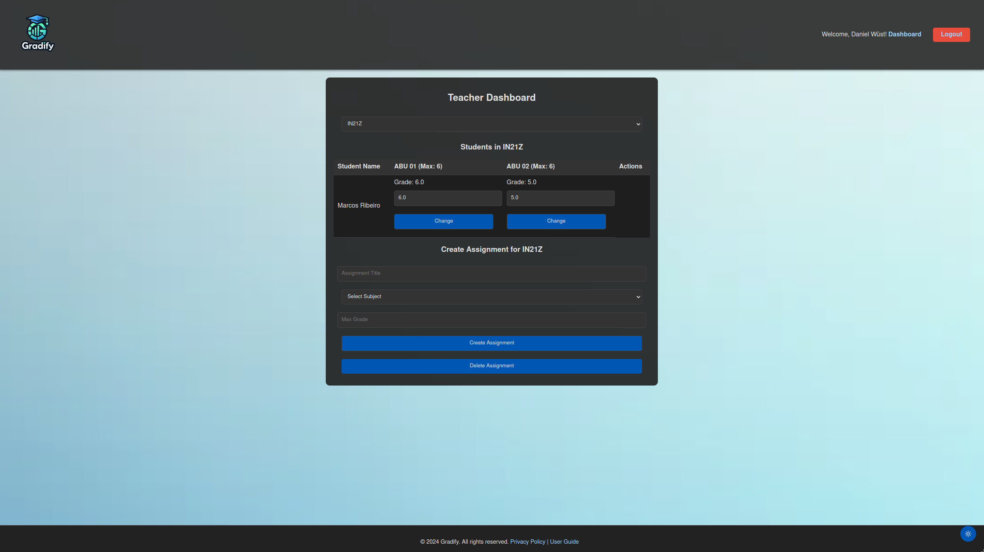Click the Privacy Policy link in footer
This screenshot has height=552, width=984.
[527, 541]
